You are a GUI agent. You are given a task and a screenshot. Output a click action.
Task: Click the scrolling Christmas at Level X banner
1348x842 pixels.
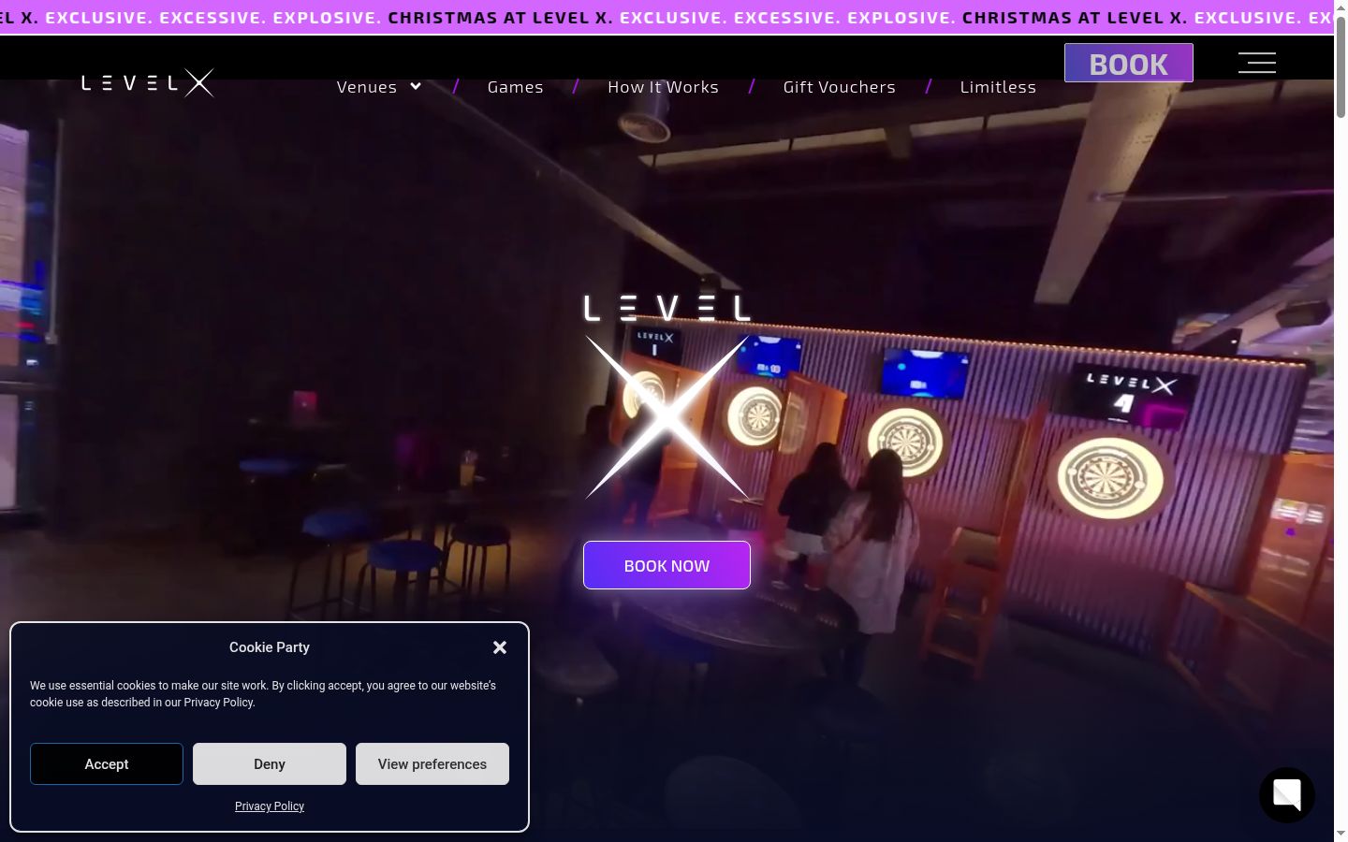(667, 17)
